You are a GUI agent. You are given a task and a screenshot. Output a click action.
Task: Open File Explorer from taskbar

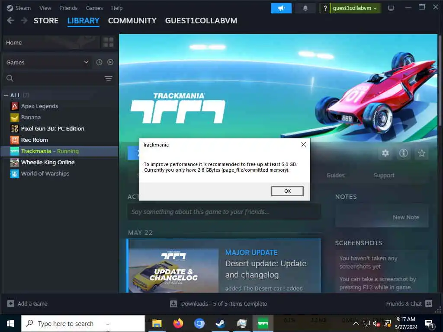coord(157,323)
